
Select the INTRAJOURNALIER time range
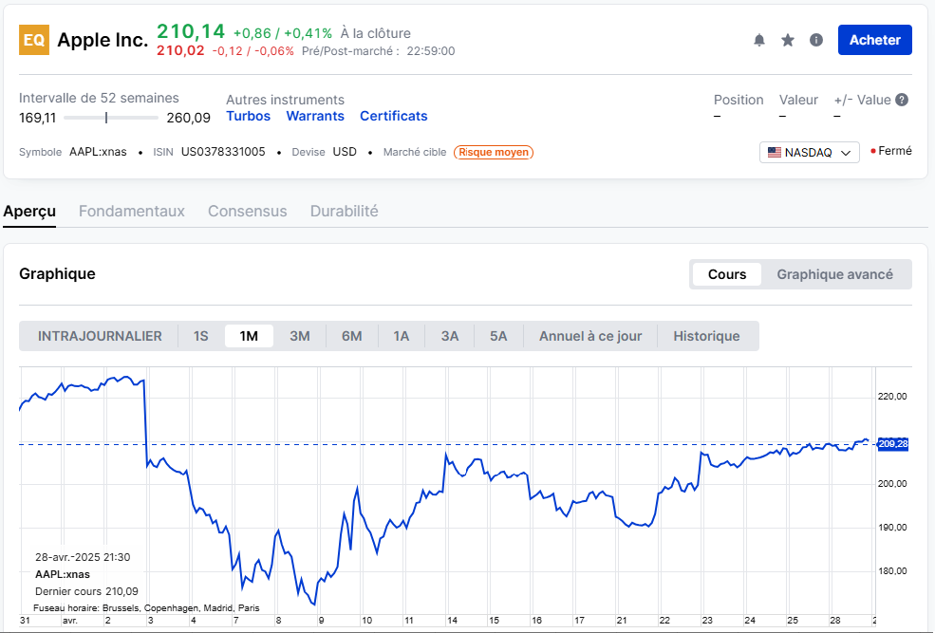pyautogui.click(x=100, y=336)
